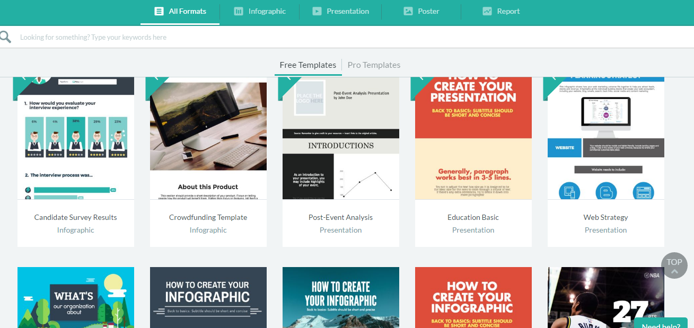Show the Poster format tab
The height and width of the screenshot is (328, 694).
[x=421, y=11]
